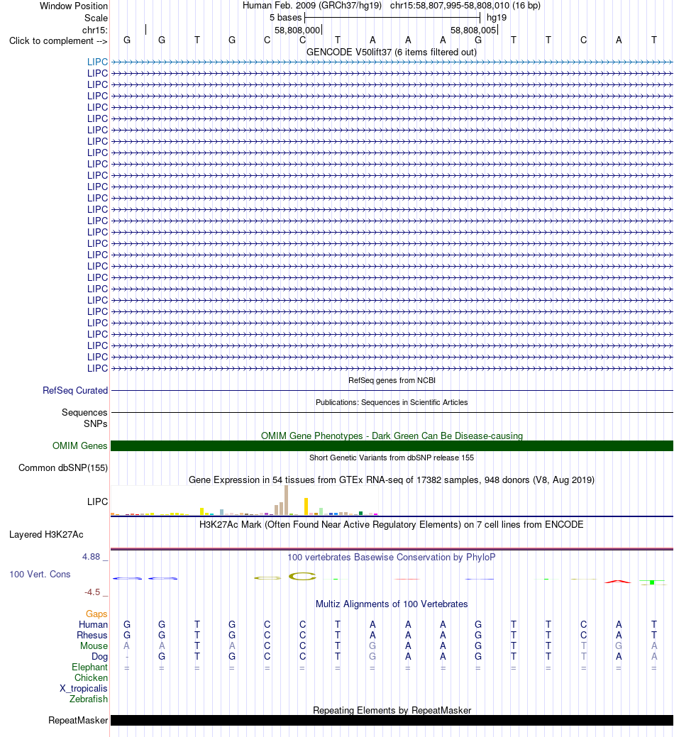The height and width of the screenshot is (737, 674).
Task: Click the light-blue LIPC transcript arrow line
Action: pos(392,62)
